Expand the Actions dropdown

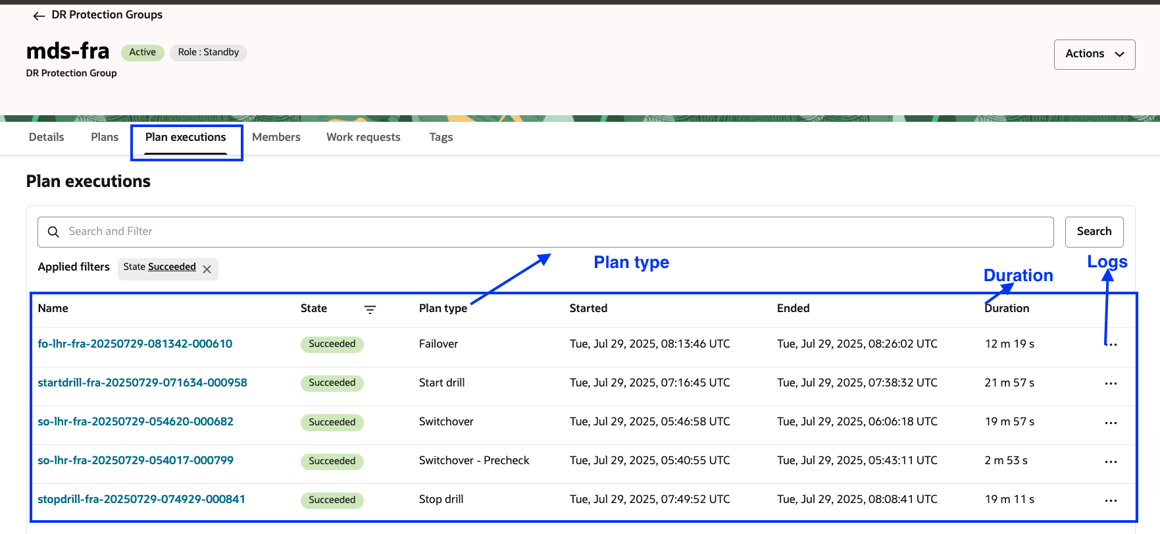click(1094, 54)
